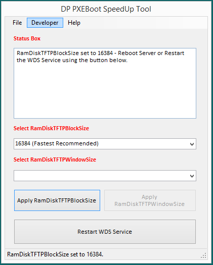The width and height of the screenshot is (213, 265).
Task: Expand the RamDiskTFTPWindowSize dropdown arrow
Action: click(x=192, y=176)
